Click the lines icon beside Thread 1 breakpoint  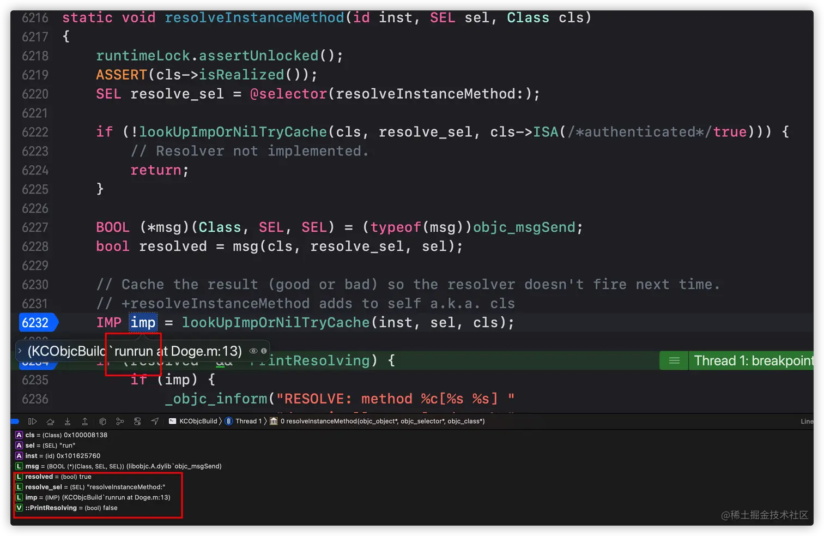tap(674, 360)
